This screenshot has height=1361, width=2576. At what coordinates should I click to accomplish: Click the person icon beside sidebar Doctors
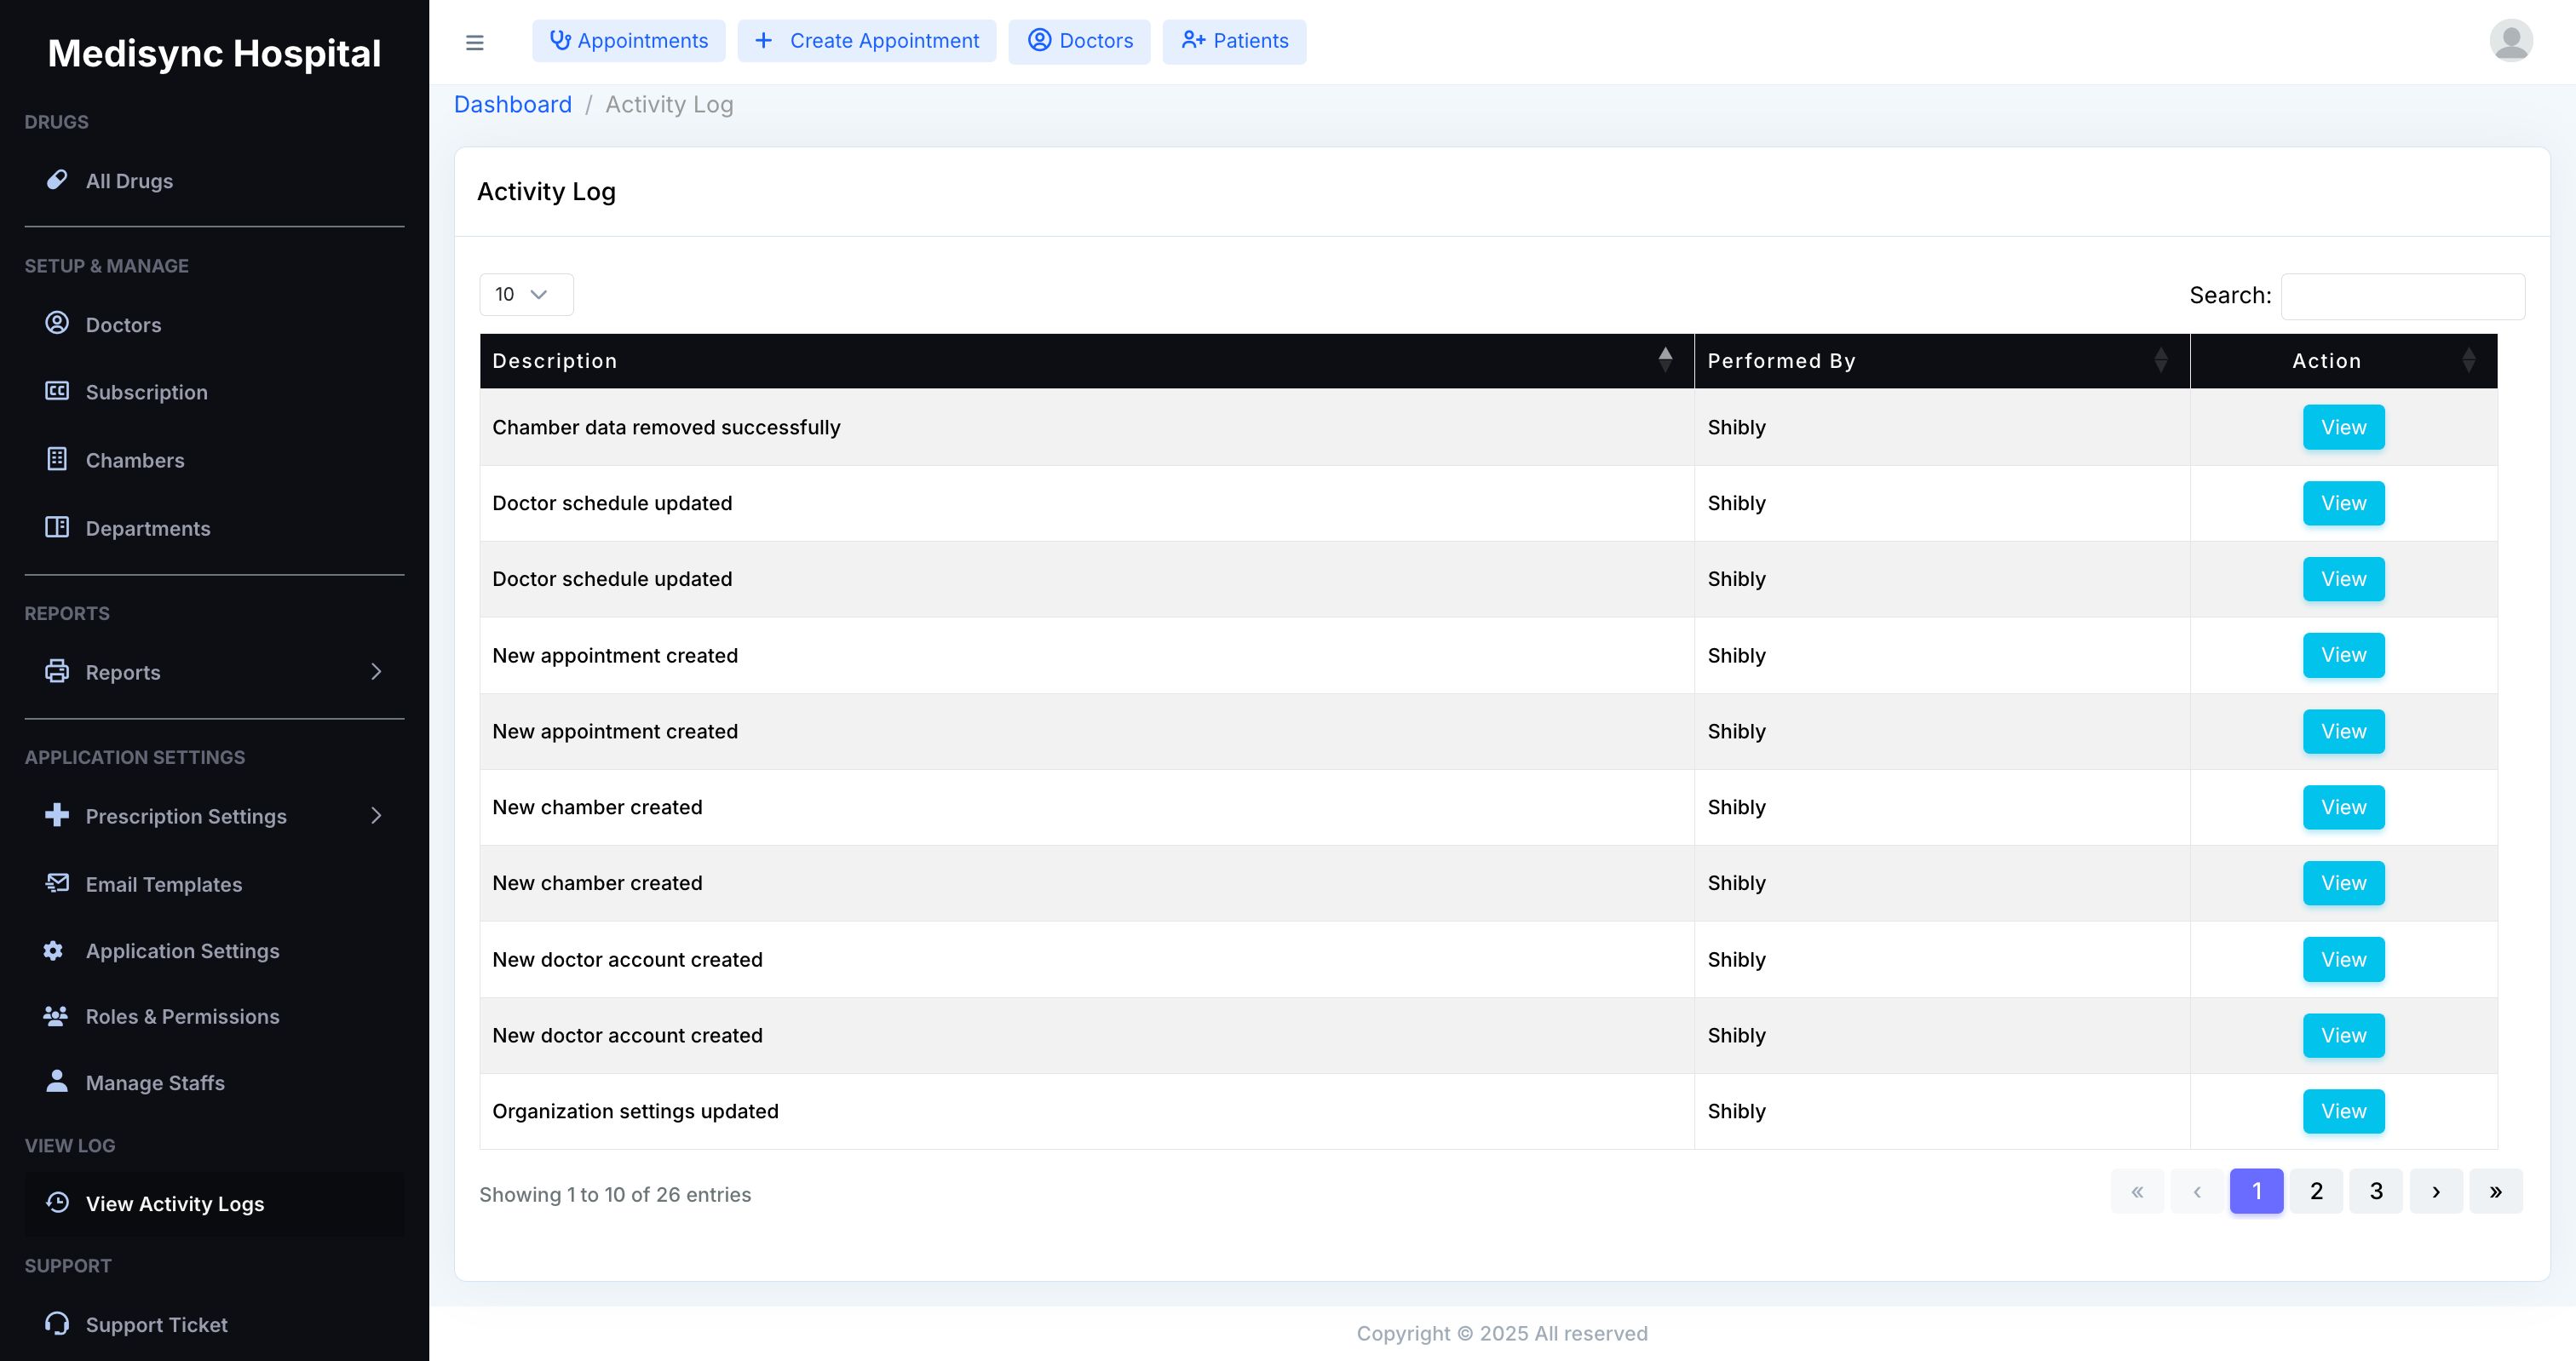pyautogui.click(x=57, y=323)
